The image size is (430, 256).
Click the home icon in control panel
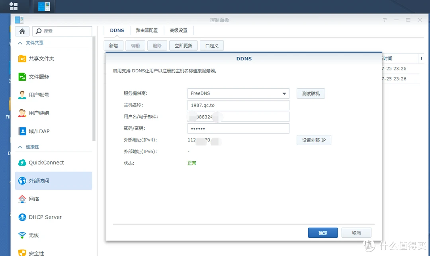click(x=22, y=31)
